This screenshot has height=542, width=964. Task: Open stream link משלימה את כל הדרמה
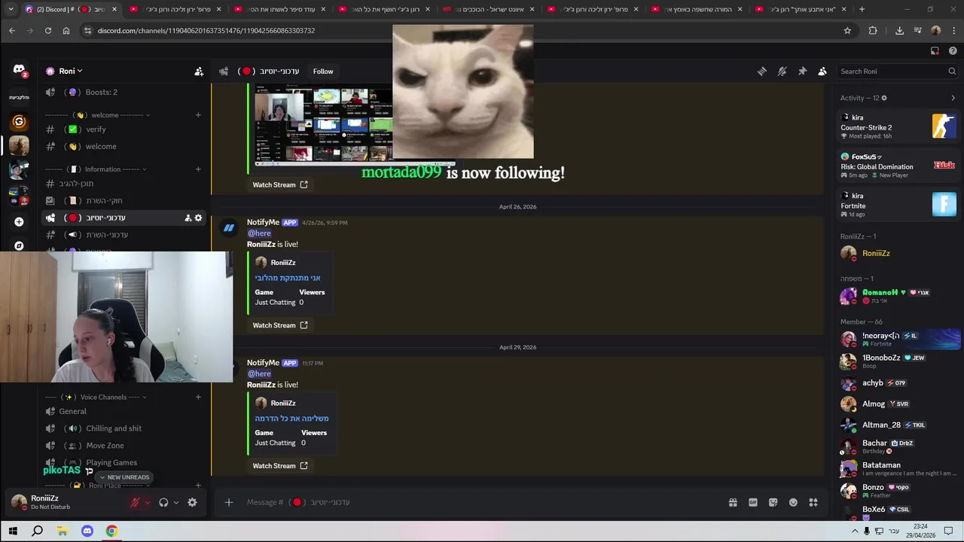pos(291,419)
